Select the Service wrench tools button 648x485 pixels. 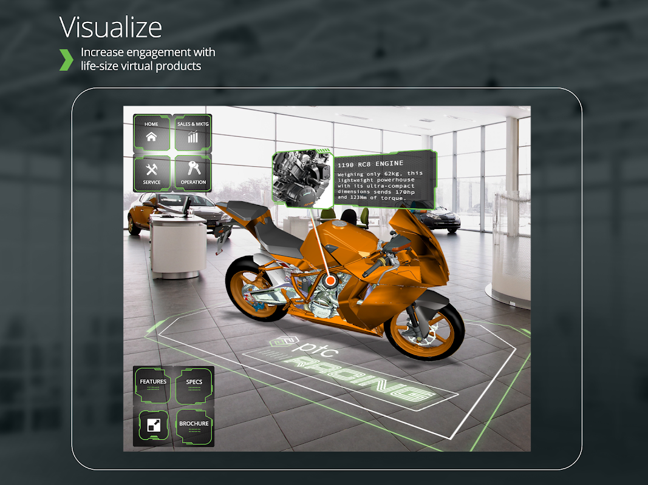[152, 173]
